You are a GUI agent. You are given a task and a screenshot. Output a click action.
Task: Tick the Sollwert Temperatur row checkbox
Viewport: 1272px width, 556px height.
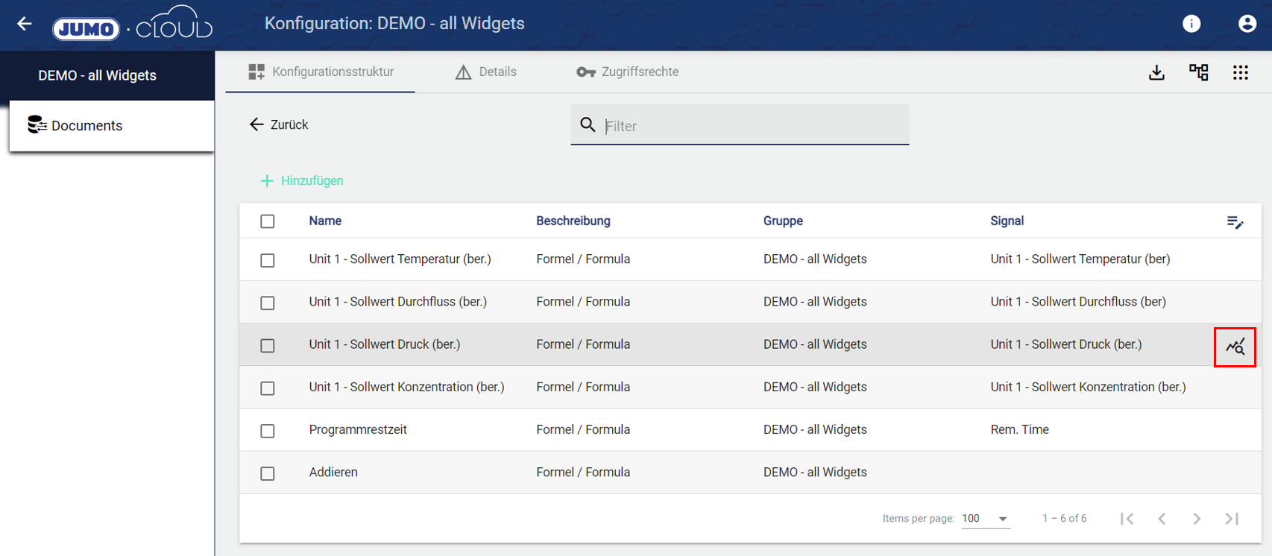tap(268, 260)
